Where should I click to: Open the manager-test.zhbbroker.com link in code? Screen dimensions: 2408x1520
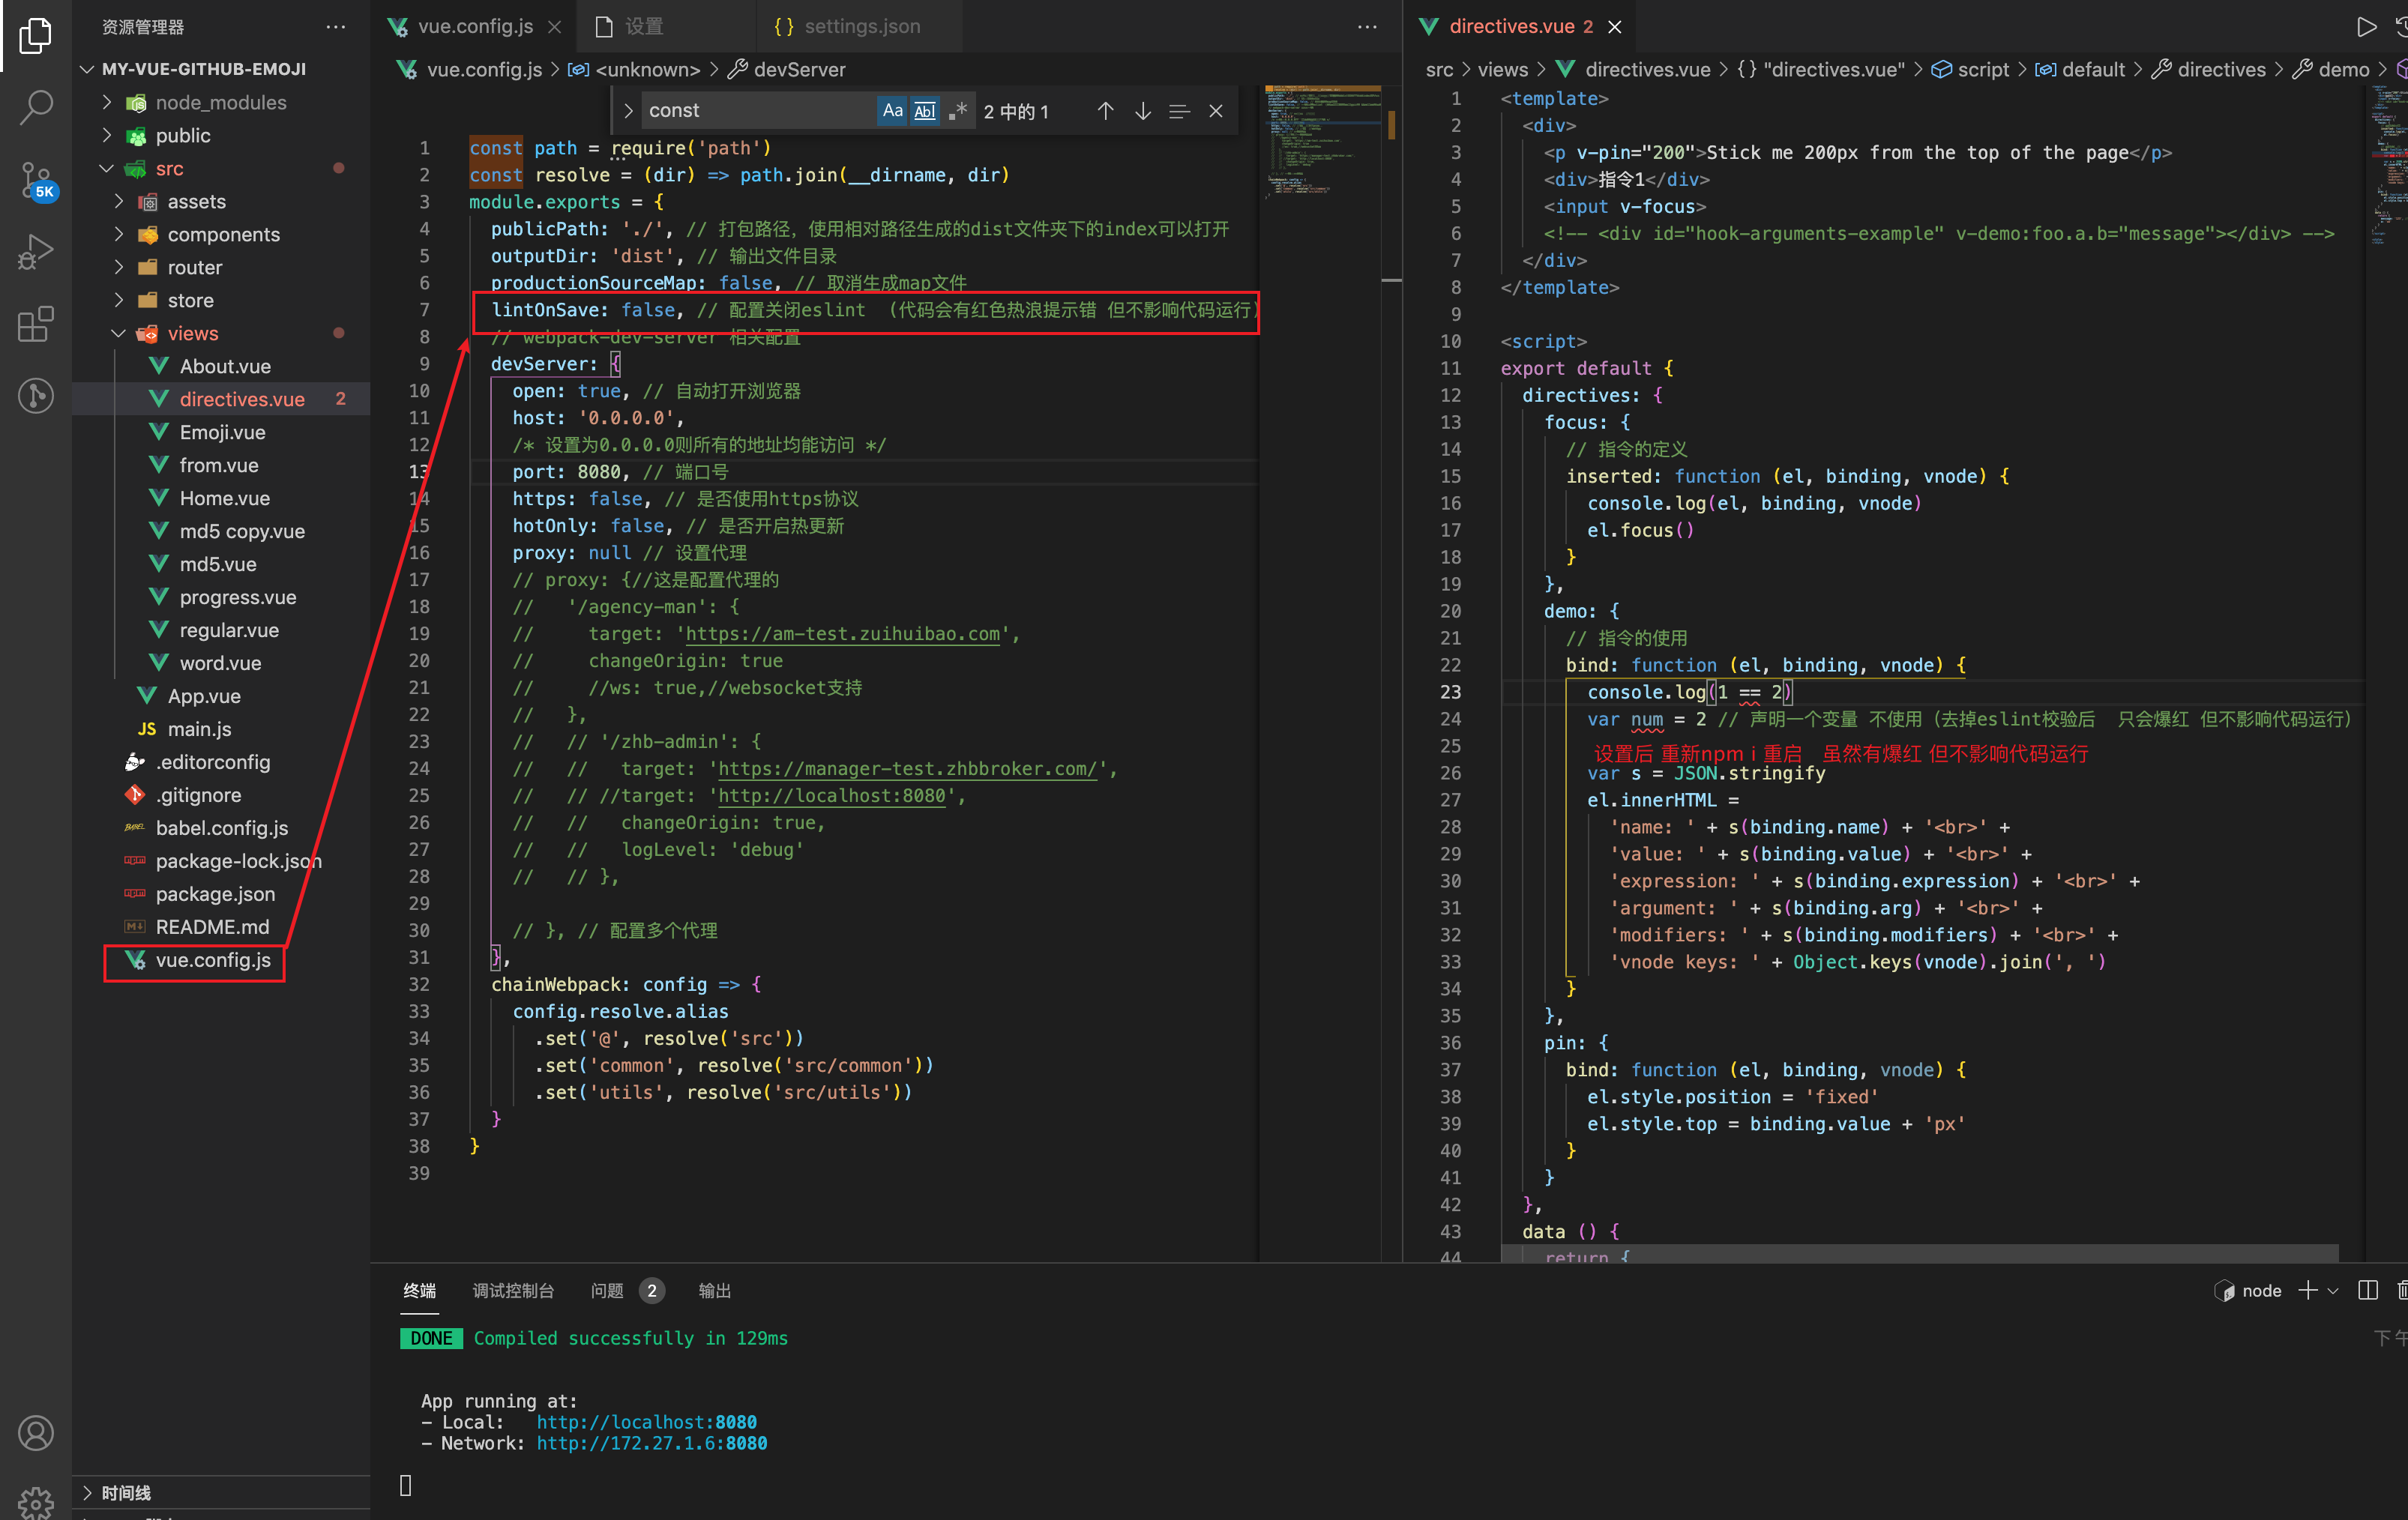(x=907, y=769)
